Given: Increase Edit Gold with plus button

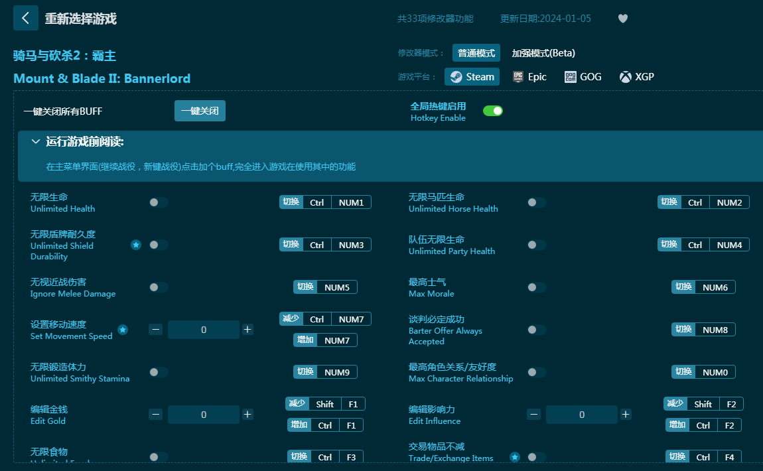Looking at the screenshot, I should (247, 415).
